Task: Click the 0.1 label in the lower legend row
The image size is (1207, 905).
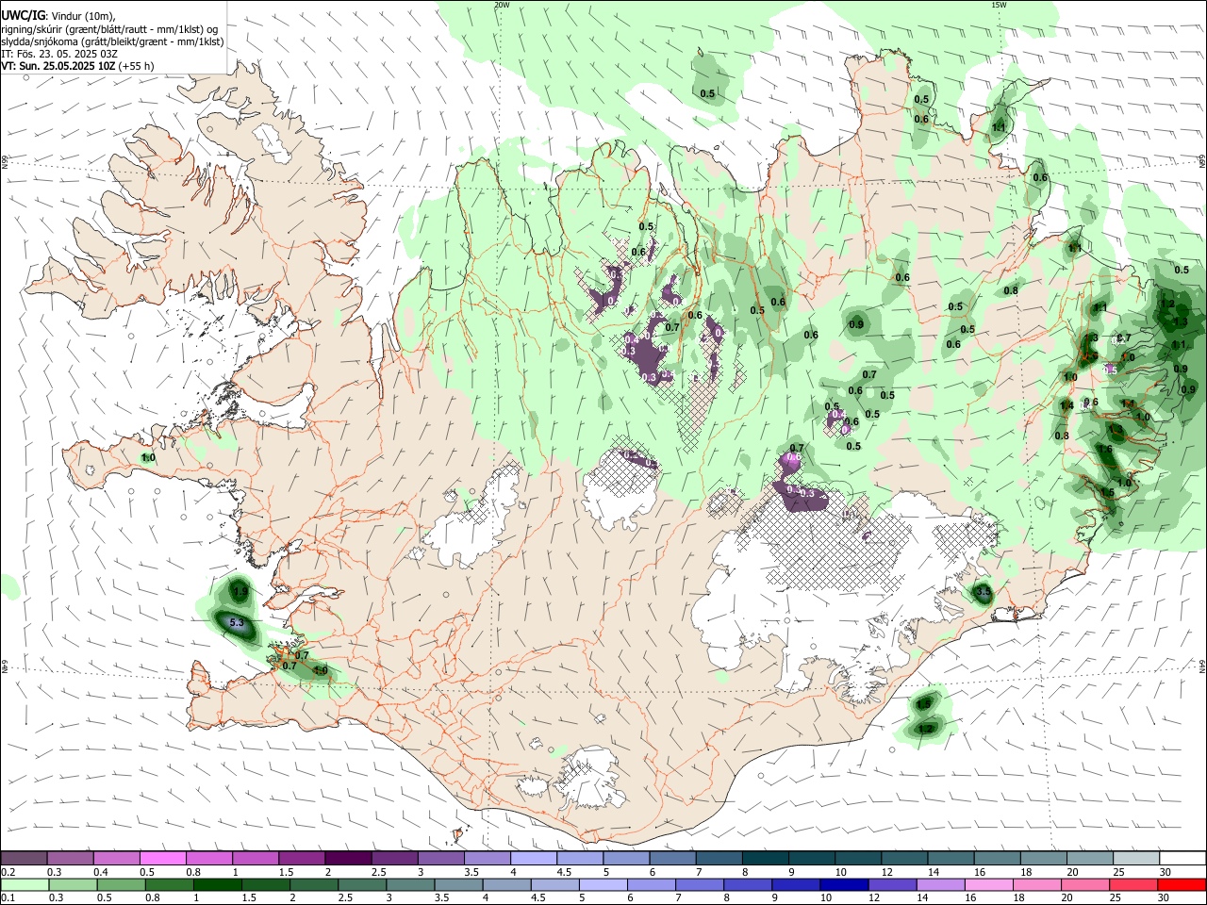Action: pos(8,898)
